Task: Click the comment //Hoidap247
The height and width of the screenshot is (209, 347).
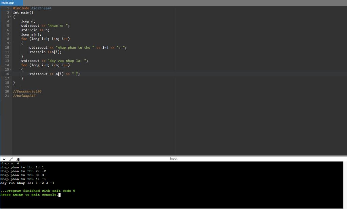Action: coord(24,96)
